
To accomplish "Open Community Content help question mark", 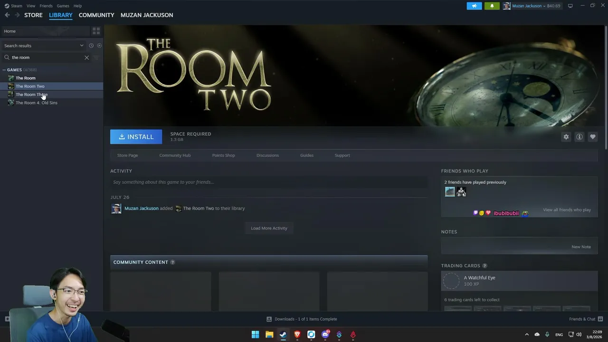I will pyautogui.click(x=172, y=262).
